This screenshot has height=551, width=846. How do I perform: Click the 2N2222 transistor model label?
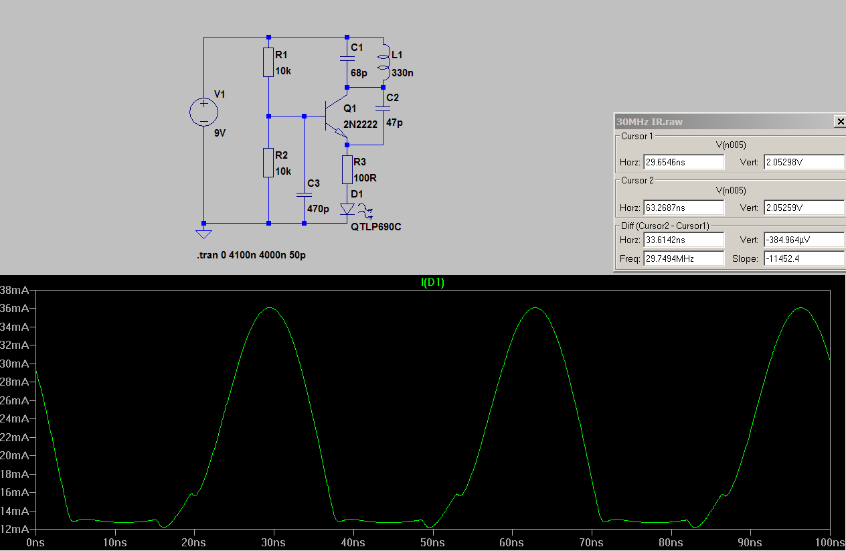[361, 125]
